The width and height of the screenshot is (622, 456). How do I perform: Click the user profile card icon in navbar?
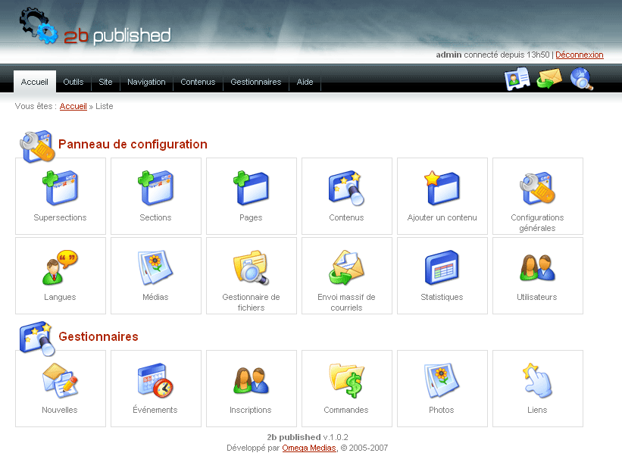[517, 79]
